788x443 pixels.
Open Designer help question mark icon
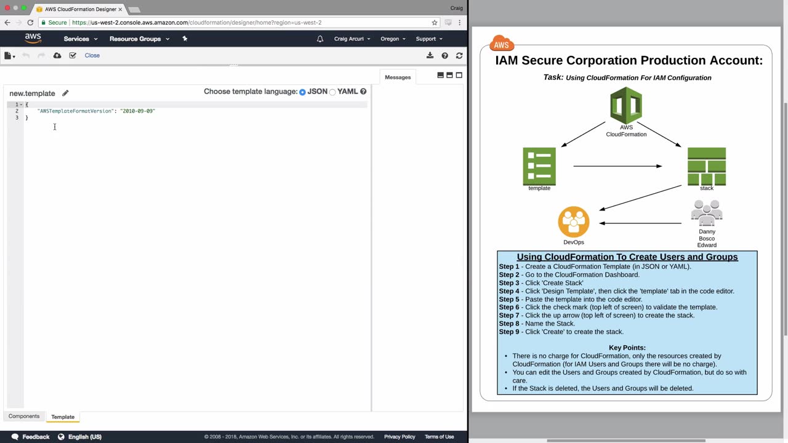tap(444, 55)
